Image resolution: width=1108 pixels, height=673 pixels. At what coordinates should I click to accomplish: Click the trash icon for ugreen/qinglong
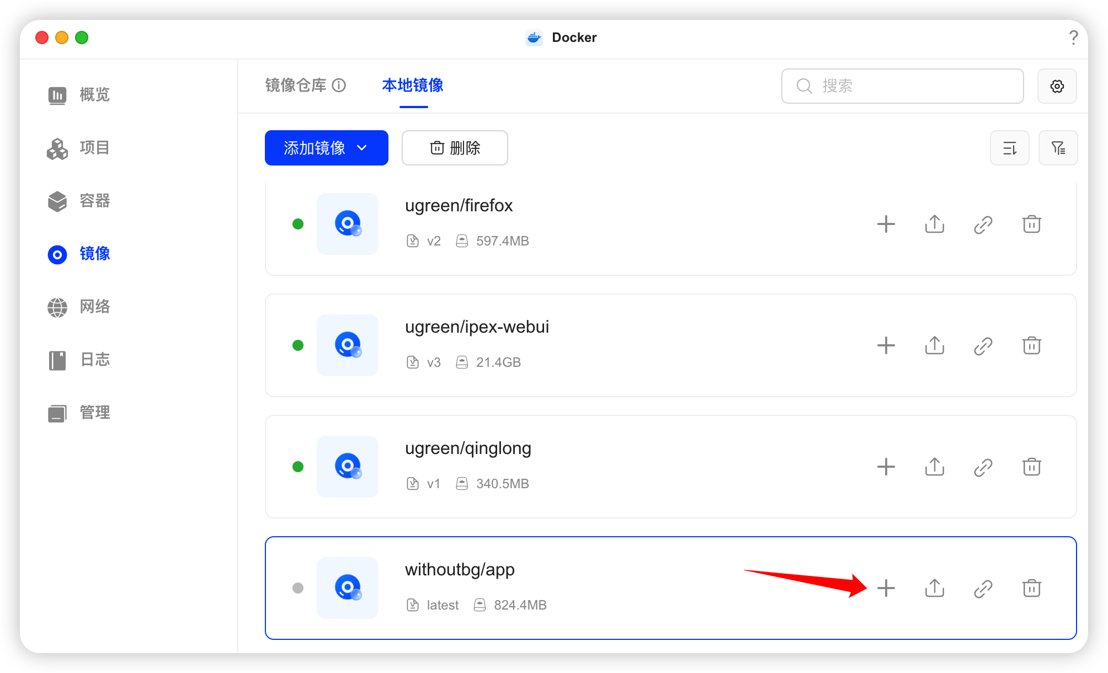[1031, 467]
